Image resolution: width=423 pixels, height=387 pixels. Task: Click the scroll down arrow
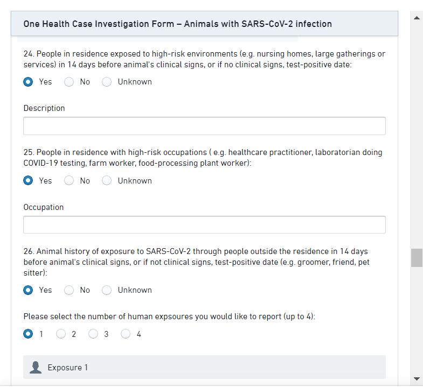click(x=417, y=378)
